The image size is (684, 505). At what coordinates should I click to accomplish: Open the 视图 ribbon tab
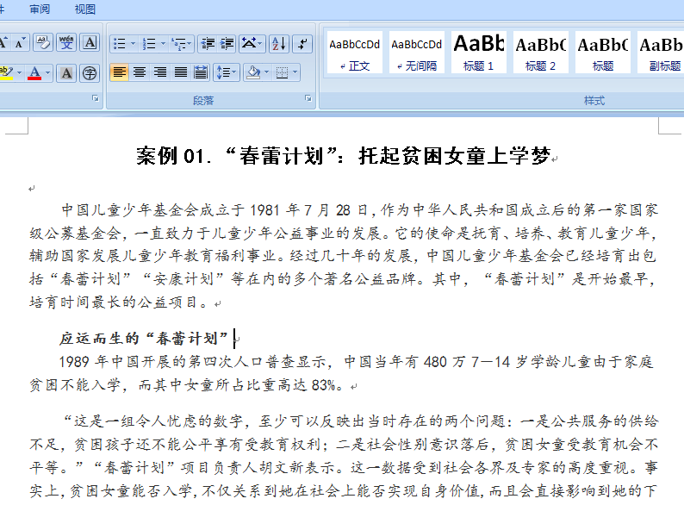click(85, 9)
